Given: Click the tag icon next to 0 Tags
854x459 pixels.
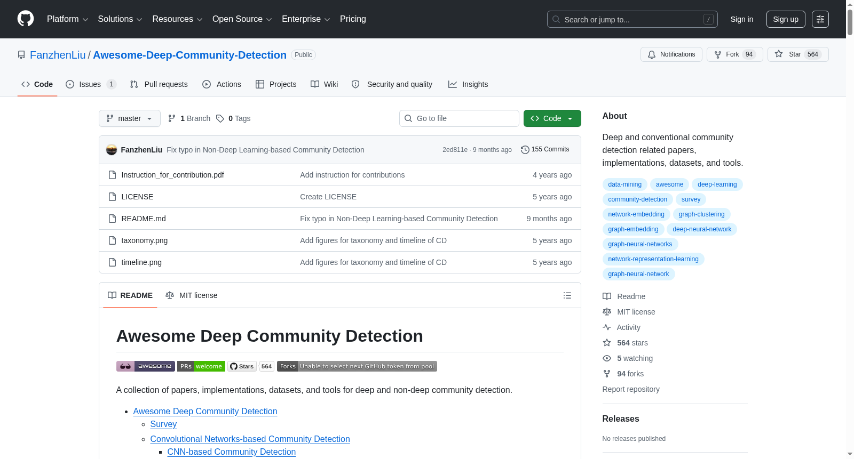Looking at the screenshot, I should pyautogui.click(x=220, y=118).
